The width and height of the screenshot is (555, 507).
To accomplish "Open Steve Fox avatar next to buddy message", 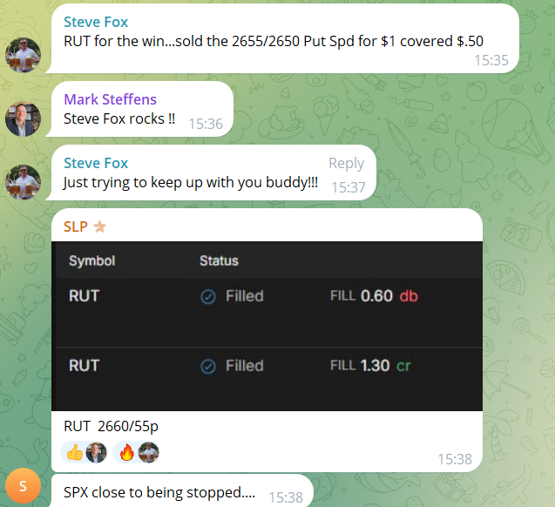I will 23,182.
